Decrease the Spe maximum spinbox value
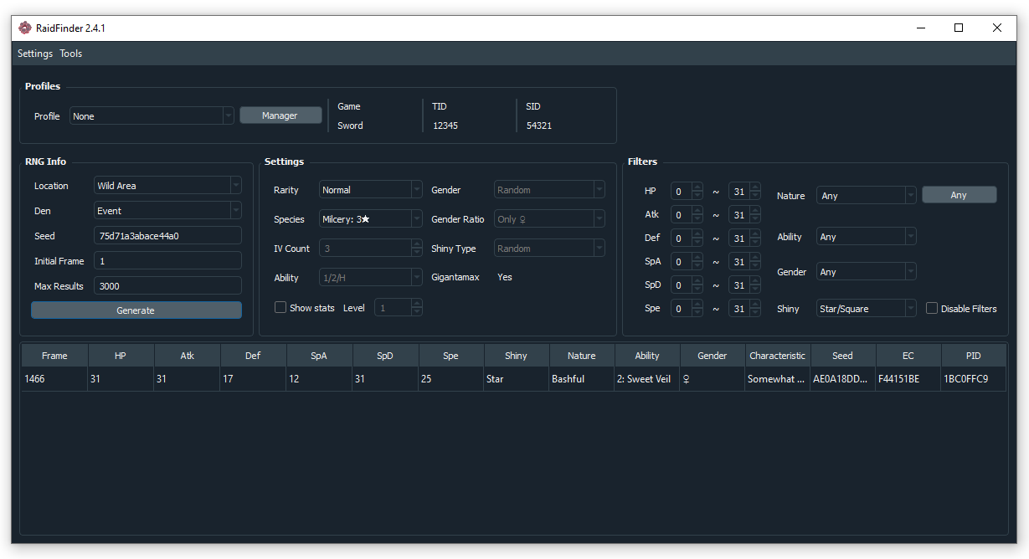Viewport: 1029px width, 559px height. (x=755, y=313)
